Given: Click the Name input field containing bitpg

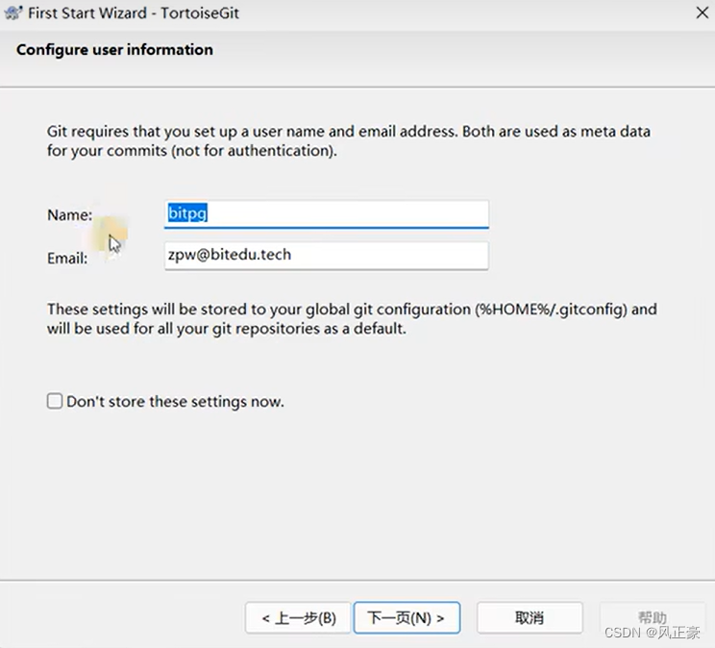Looking at the screenshot, I should [x=327, y=213].
